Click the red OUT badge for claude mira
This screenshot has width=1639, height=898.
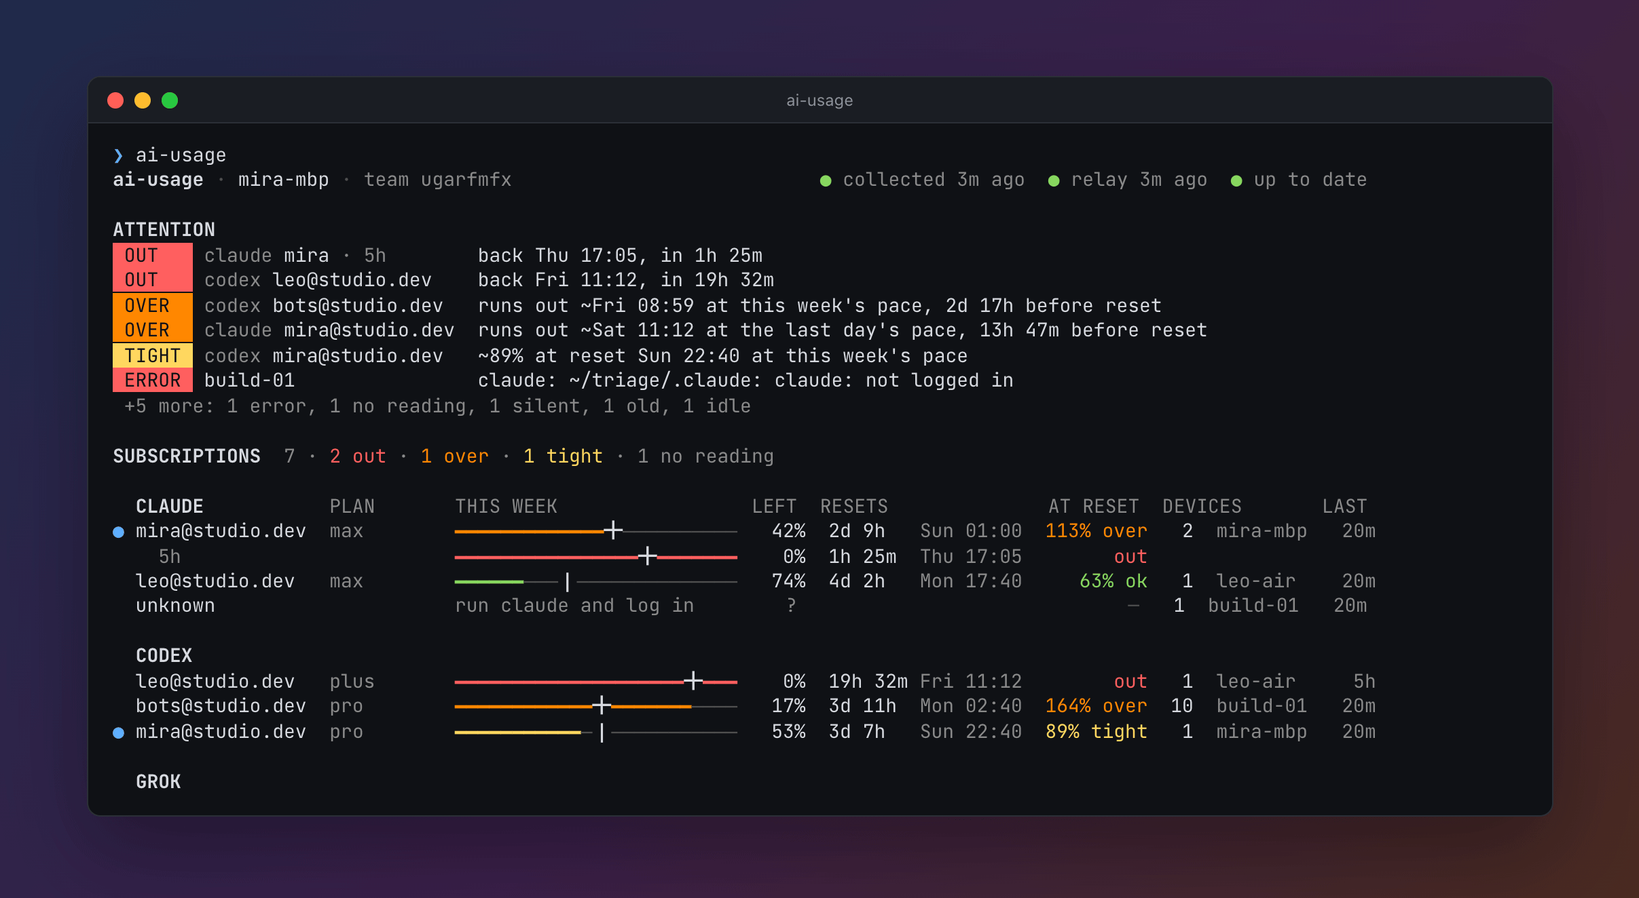pyautogui.click(x=153, y=256)
